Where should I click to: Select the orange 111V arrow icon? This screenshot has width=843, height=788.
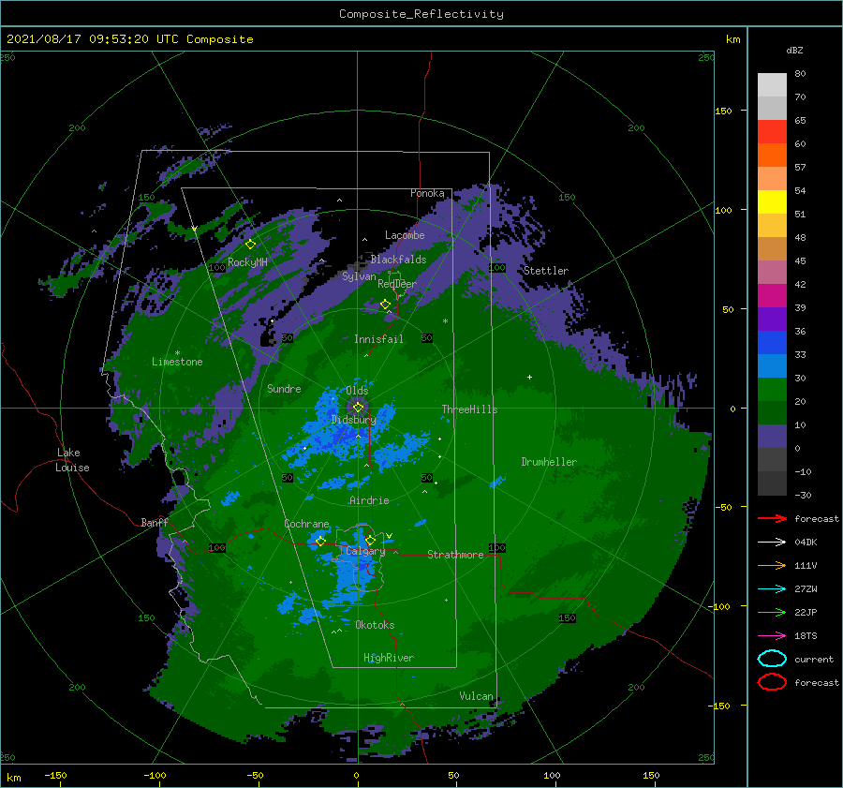(772, 565)
